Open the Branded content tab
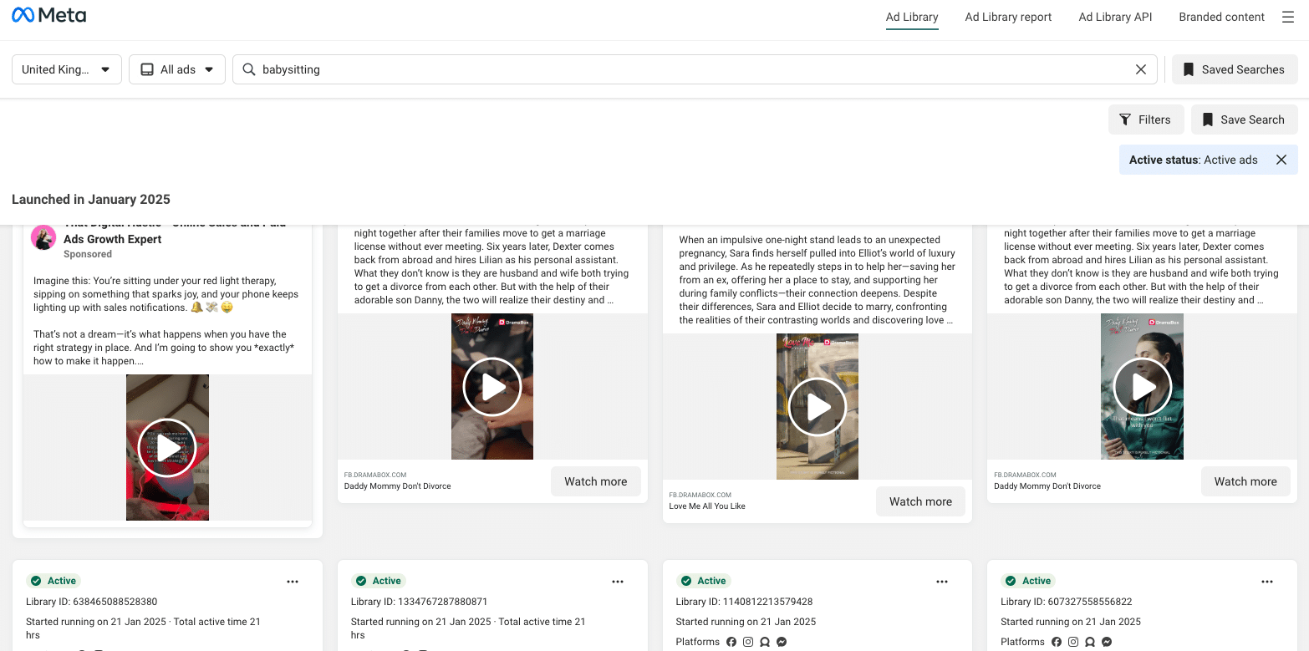This screenshot has width=1309, height=651. tap(1221, 17)
